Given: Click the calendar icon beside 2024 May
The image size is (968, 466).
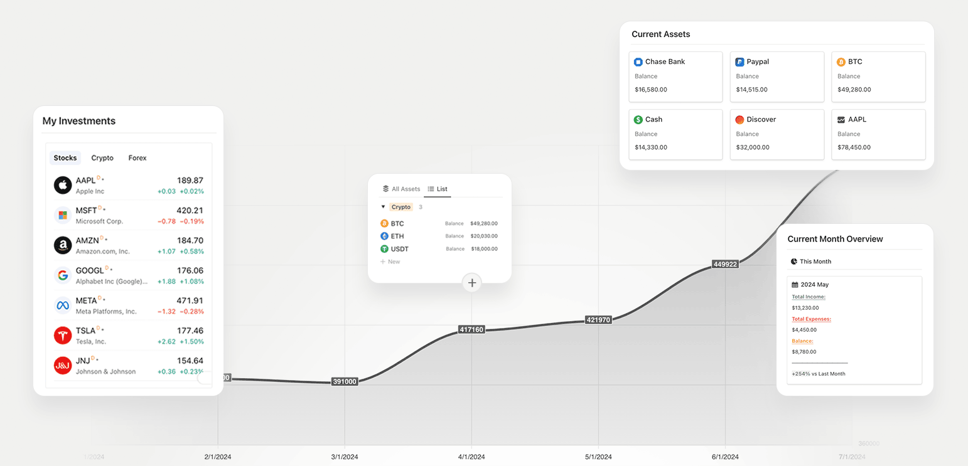Looking at the screenshot, I should (795, 284).
